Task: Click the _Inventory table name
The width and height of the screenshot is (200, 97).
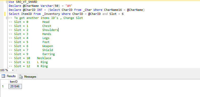Action: 51,14
